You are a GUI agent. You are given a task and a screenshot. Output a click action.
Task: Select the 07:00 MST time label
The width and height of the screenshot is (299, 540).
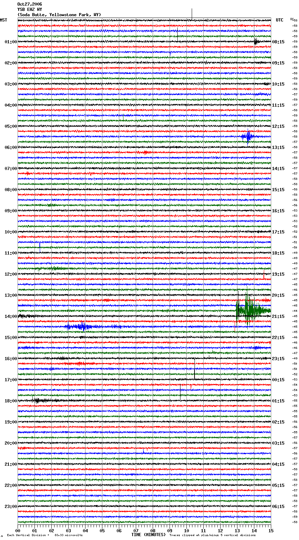click(11, 169)
